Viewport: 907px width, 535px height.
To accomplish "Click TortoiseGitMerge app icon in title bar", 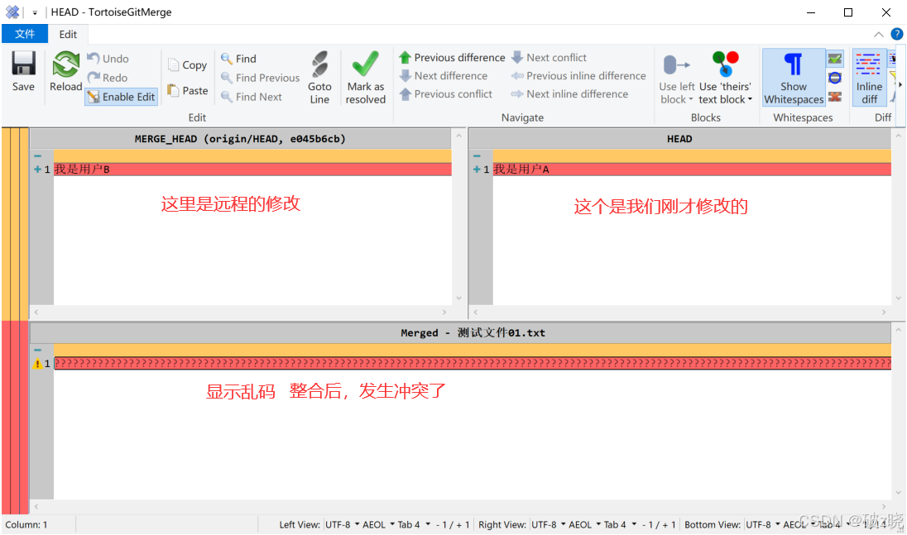I will point(12,12).
